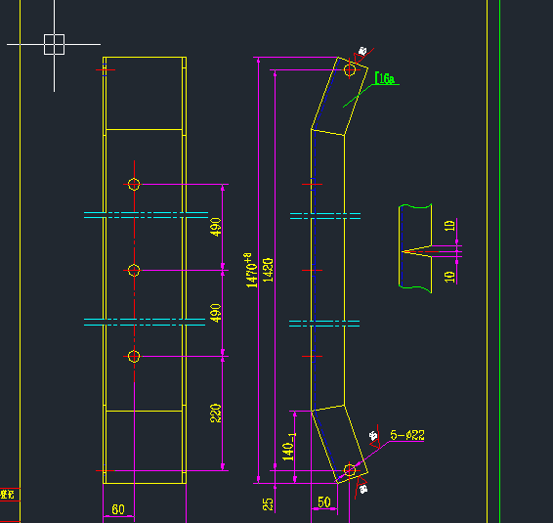Click the 25 dimension text

268,504
